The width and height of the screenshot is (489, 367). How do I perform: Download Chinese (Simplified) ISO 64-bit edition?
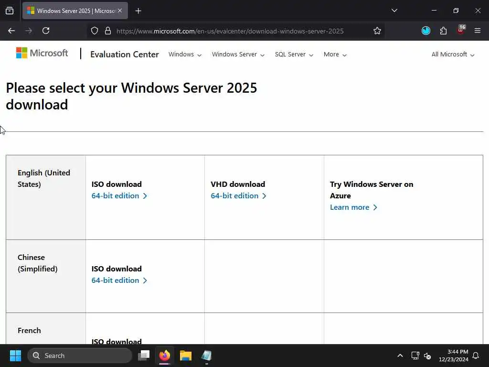[119, 280]
